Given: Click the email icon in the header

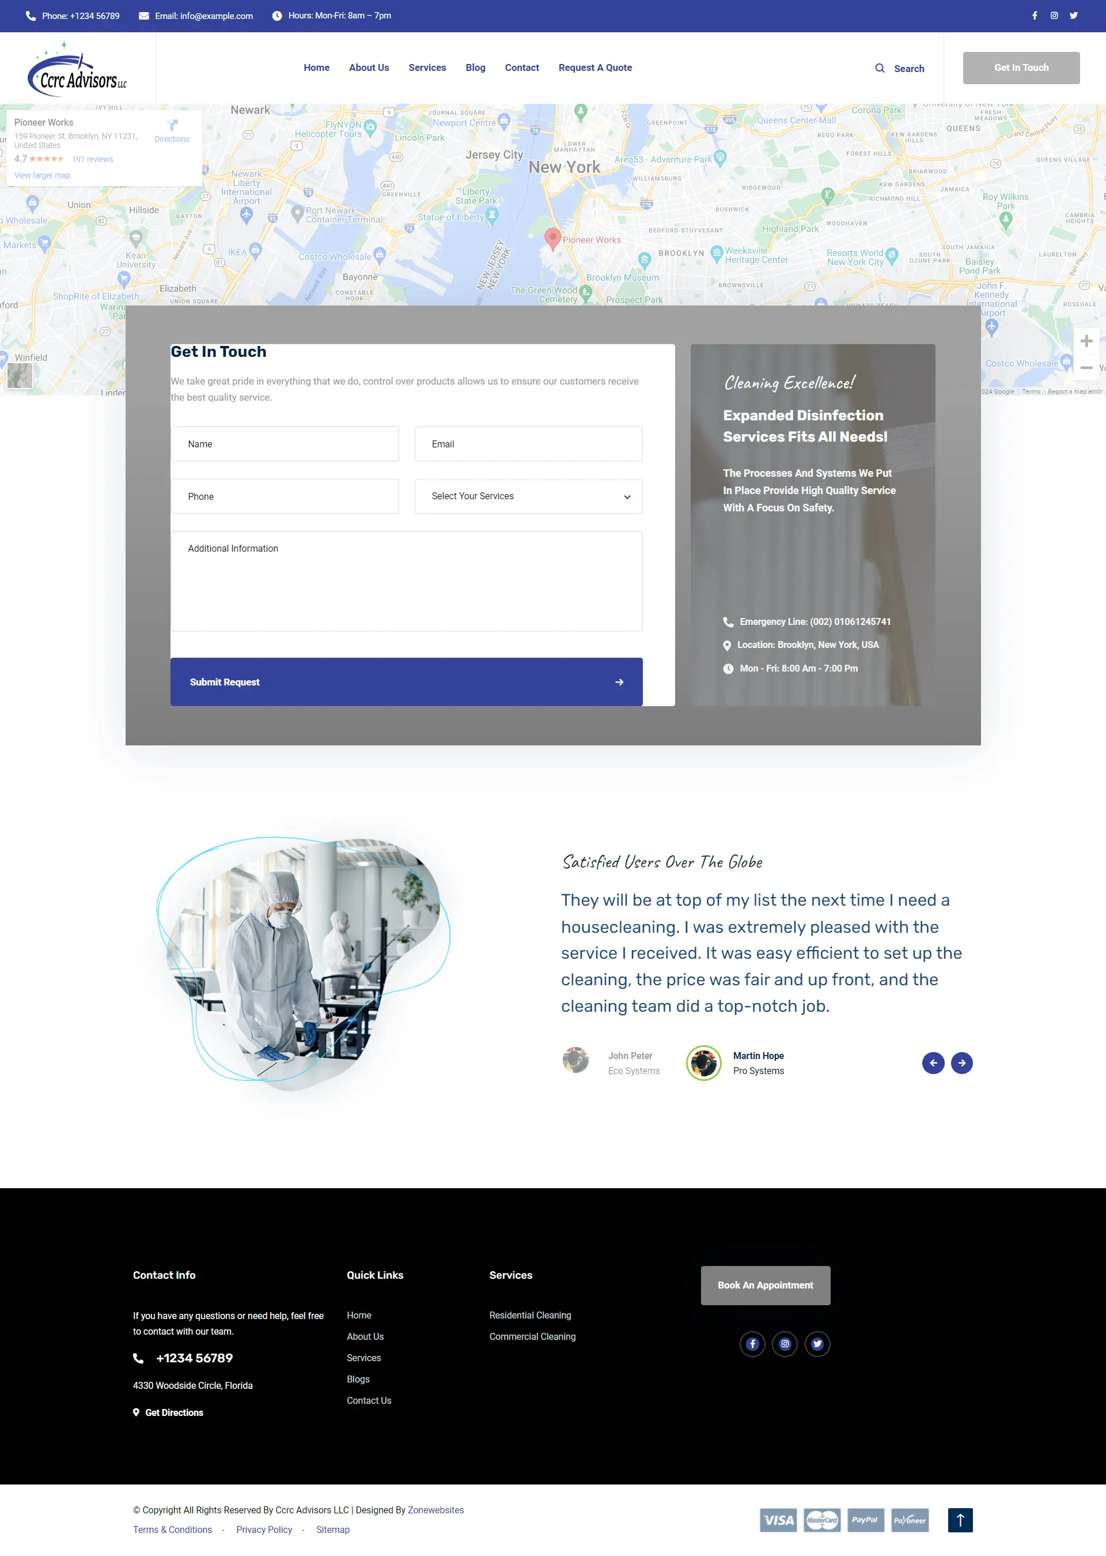Looking at the screenshot, I should click(145, 14).
